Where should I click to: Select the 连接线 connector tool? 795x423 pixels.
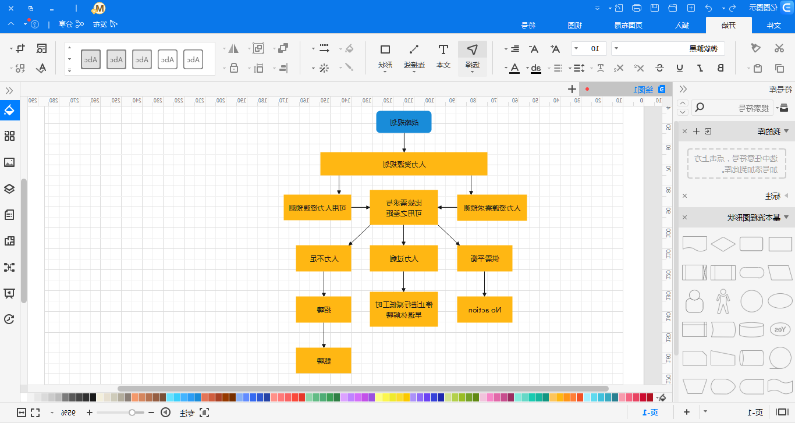(x=414, y=57)
